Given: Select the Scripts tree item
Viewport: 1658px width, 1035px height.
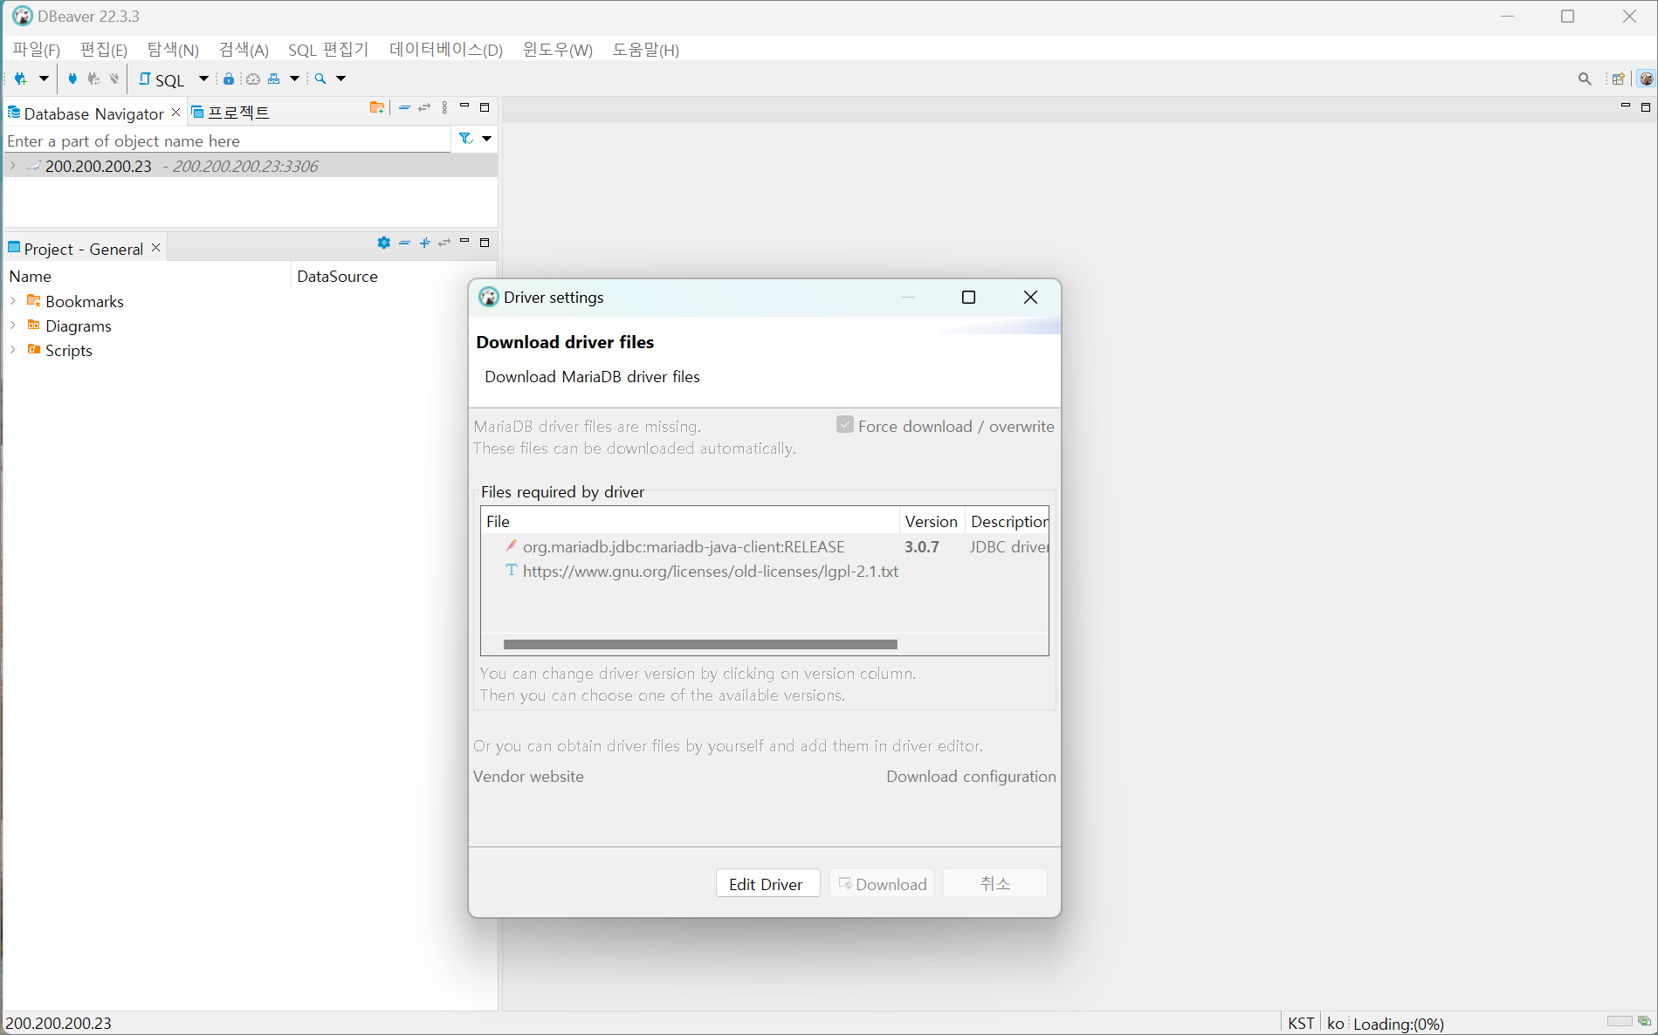Looking at the screenshot, I should pyautogui.click(x=68, y=350).
